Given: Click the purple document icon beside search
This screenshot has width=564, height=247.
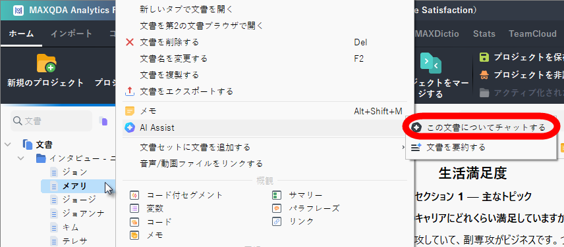Looking at the screenshot, I should [103, 121].
